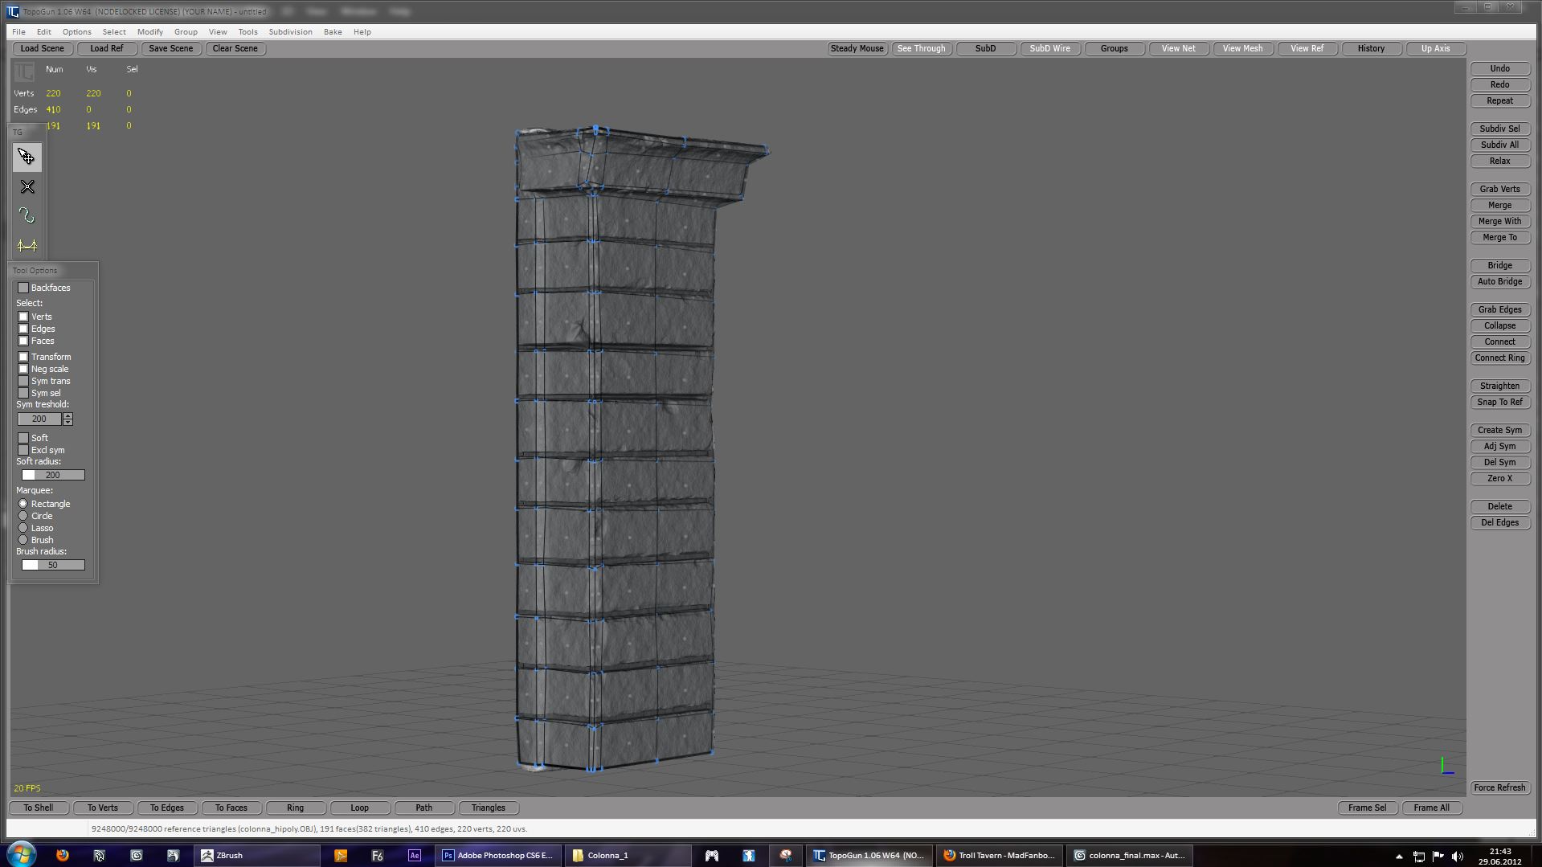Viewport: 1542px width, 867px height.
Task: Open the Subdivision menu
Action: 290,32
